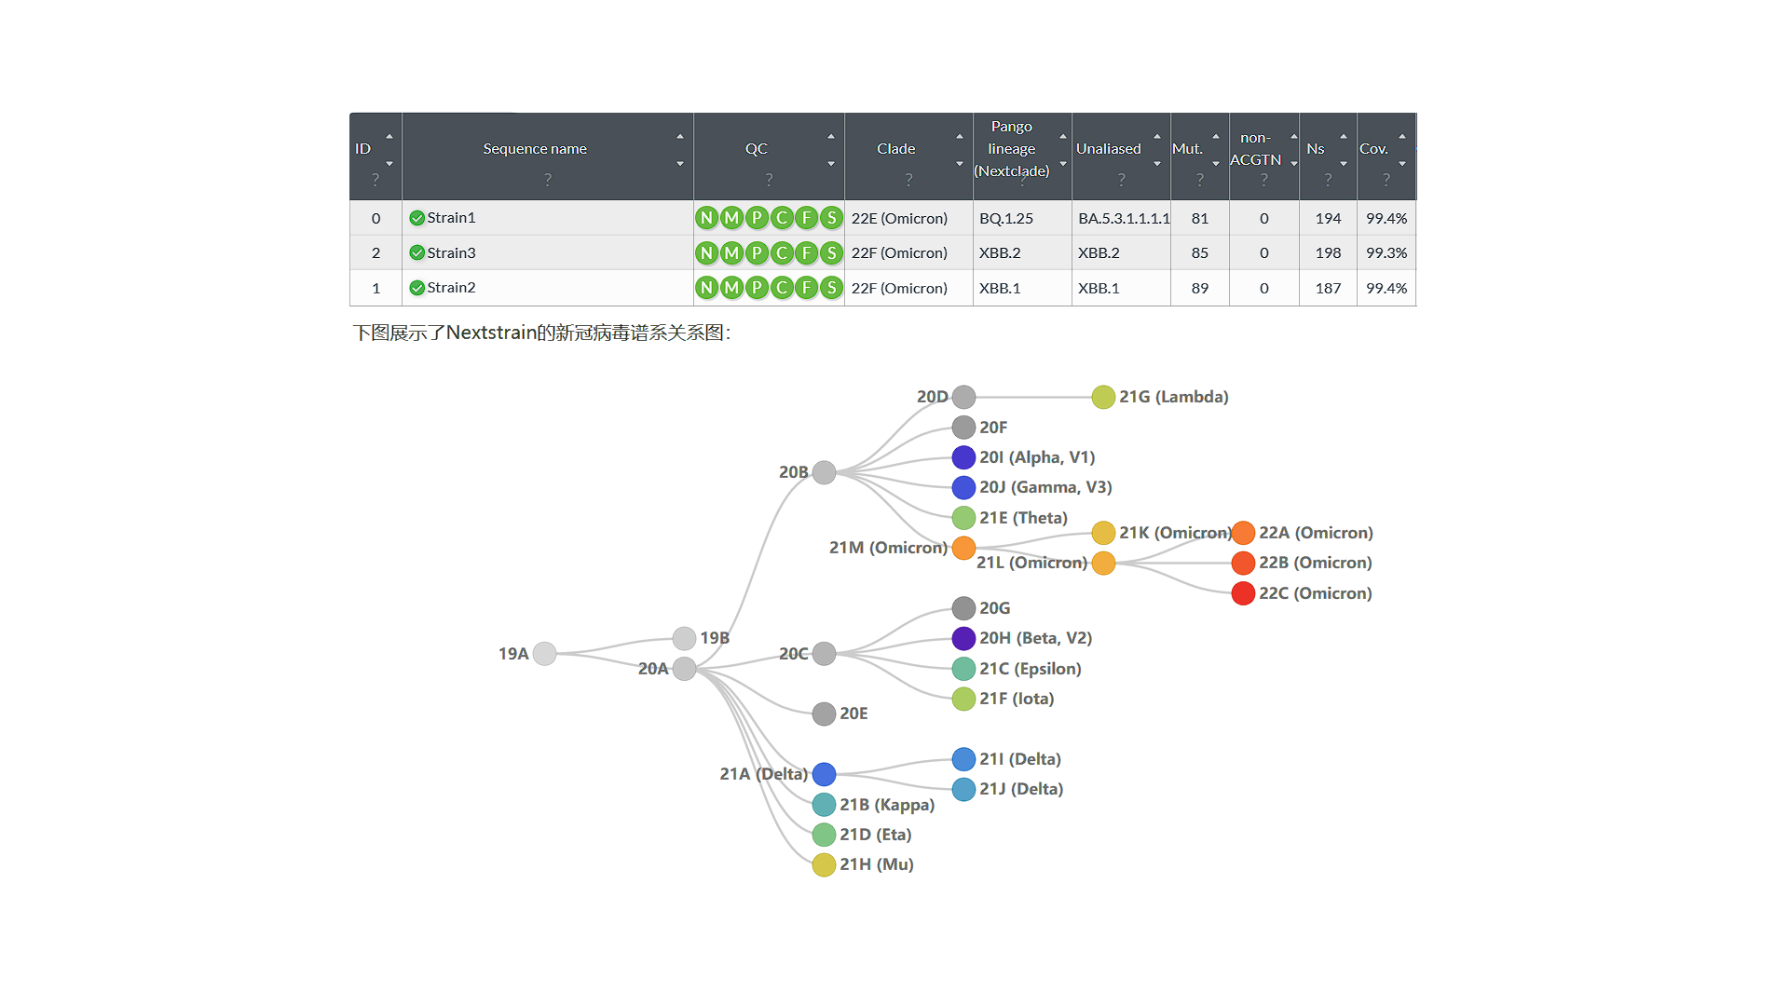1789x1006 pixels.
Task: Click the S QC badge for Strain2
Action: pos(831,288)
